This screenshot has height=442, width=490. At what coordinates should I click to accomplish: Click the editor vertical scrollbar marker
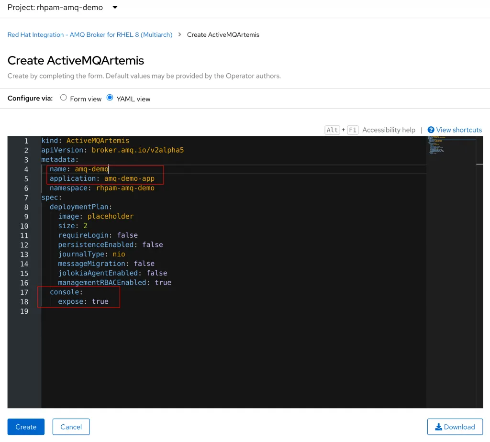coord(479,164)
